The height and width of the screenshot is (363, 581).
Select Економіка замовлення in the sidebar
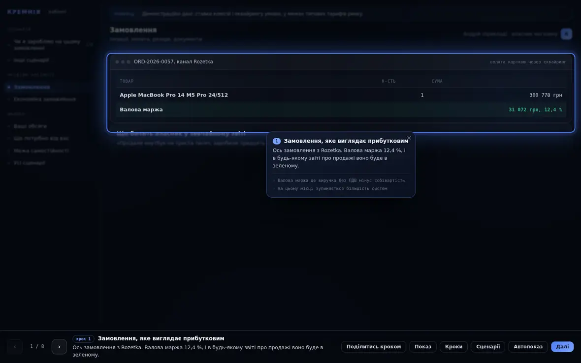(45, 99)
